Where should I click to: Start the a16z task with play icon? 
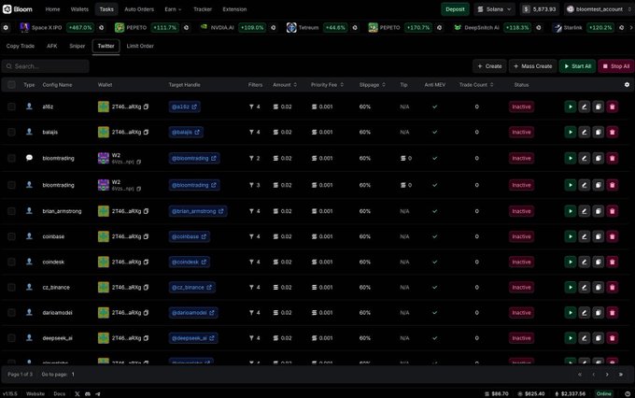click(571, 107)
